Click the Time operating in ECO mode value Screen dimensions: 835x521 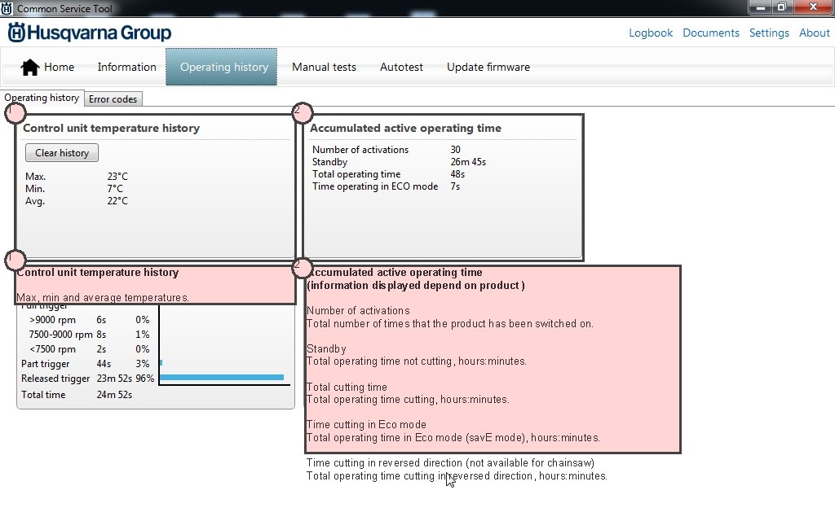click(x=455, y=186)
